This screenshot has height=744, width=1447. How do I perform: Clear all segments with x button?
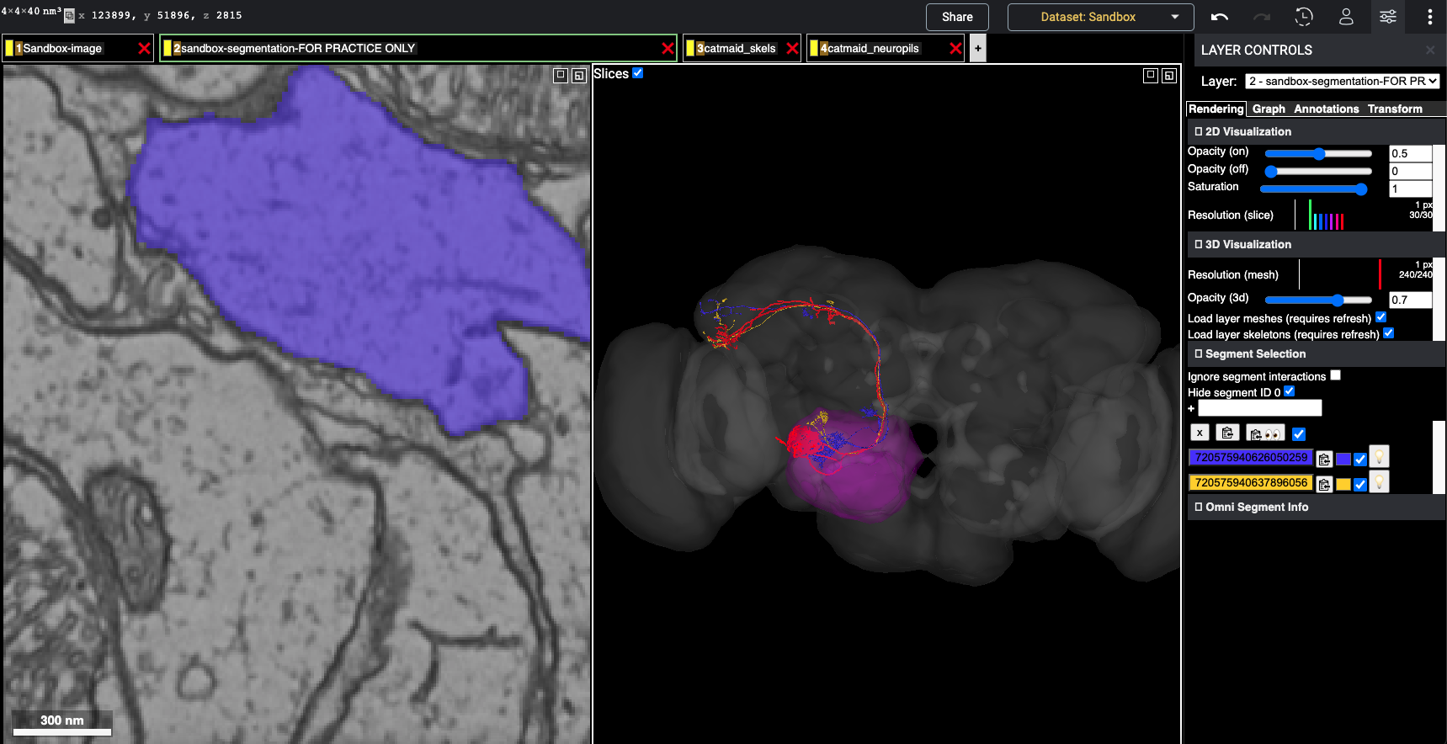[x=1200, y=433]
